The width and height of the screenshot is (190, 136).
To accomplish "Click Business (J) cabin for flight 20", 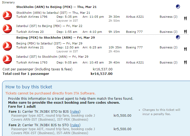I will (x=169, y=32).
